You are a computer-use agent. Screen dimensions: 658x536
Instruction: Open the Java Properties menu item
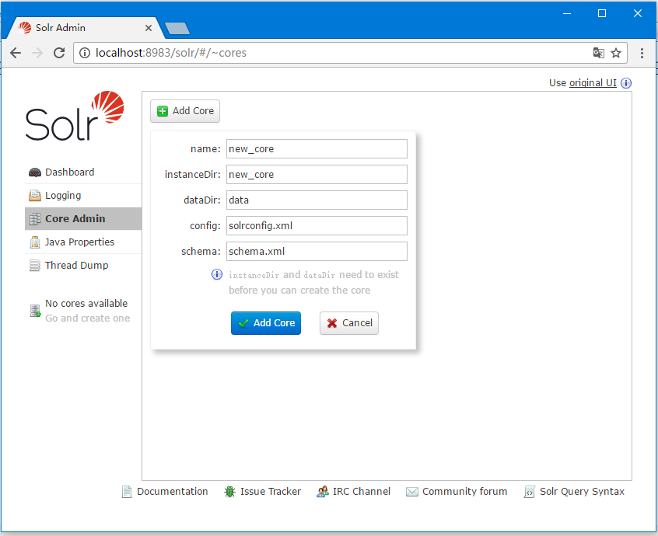click(83, 242)
